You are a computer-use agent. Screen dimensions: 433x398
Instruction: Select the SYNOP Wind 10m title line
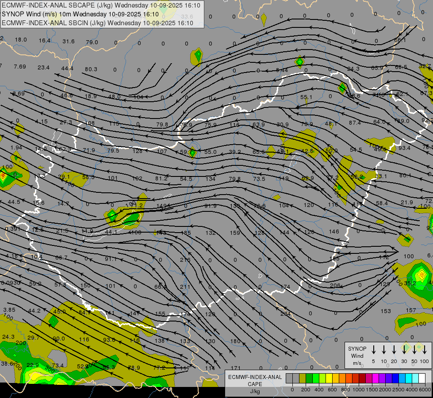[x=80, y=14]
